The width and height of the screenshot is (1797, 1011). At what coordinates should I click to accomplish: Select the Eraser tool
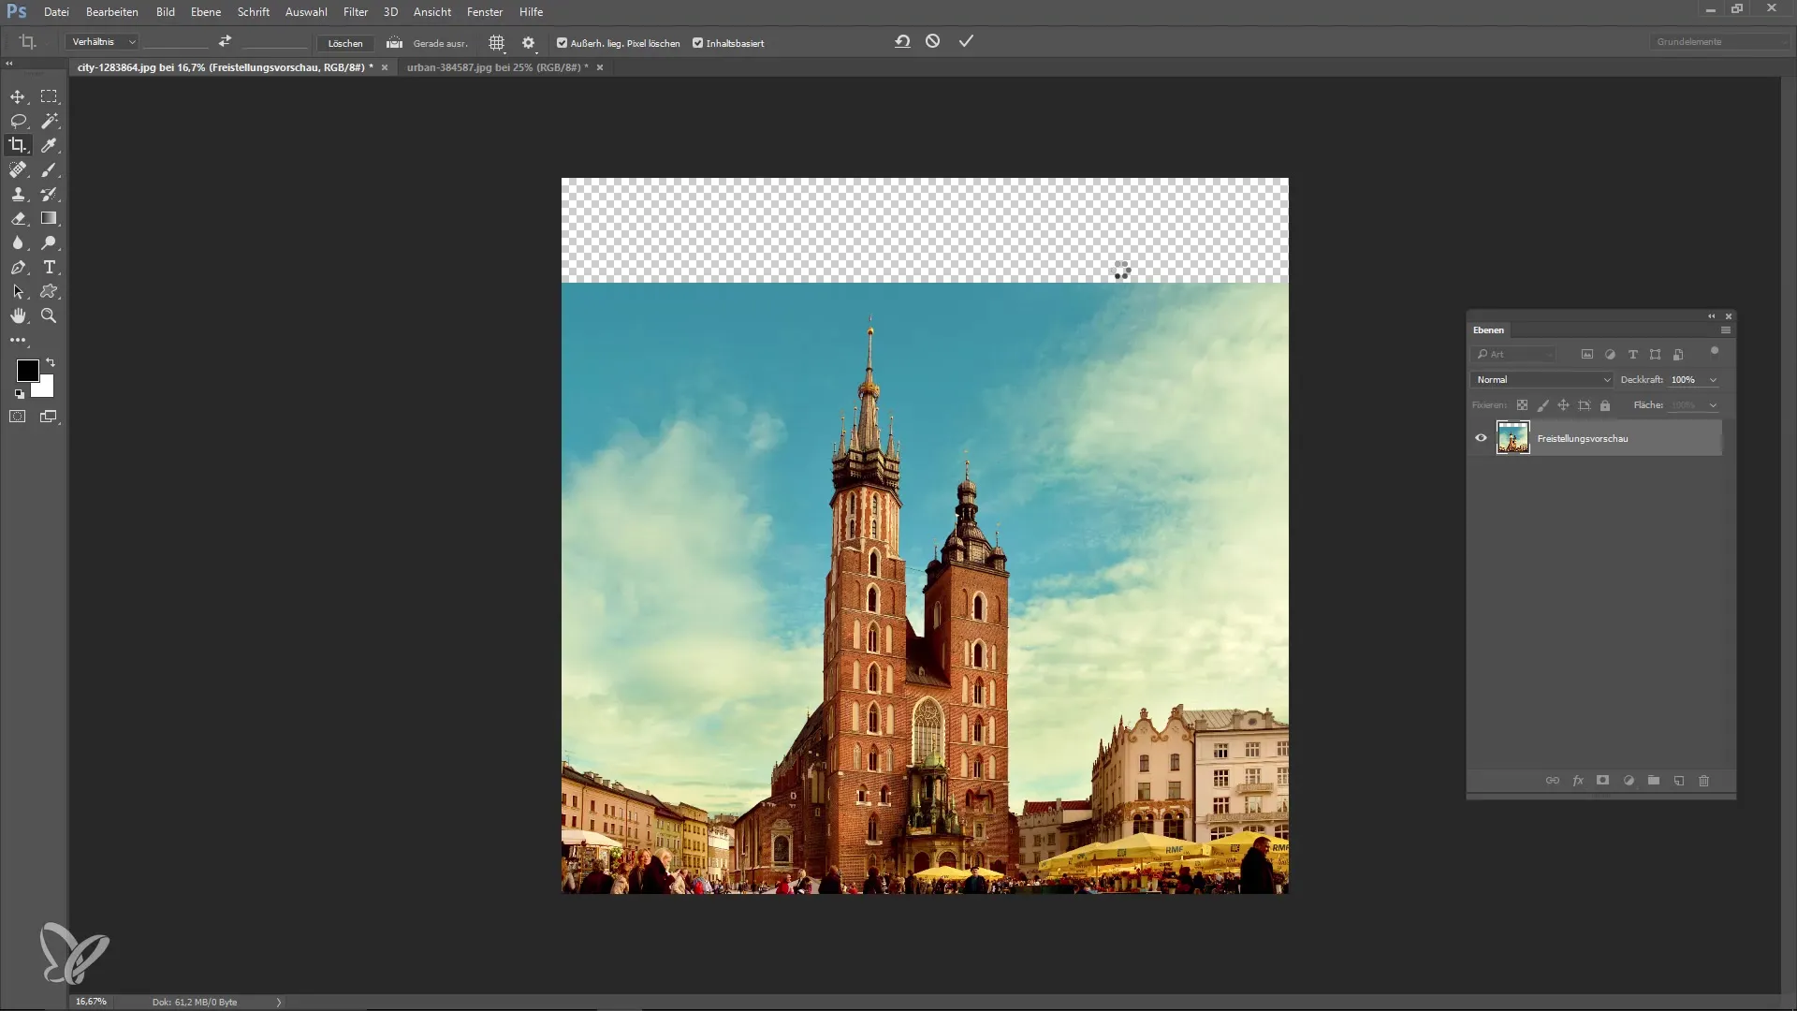tap(18, 218)
